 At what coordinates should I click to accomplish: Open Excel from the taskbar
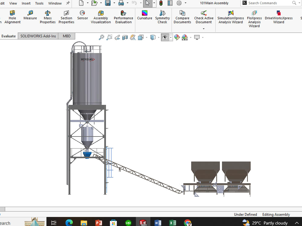pyautogui.click(x=173, y=223)
